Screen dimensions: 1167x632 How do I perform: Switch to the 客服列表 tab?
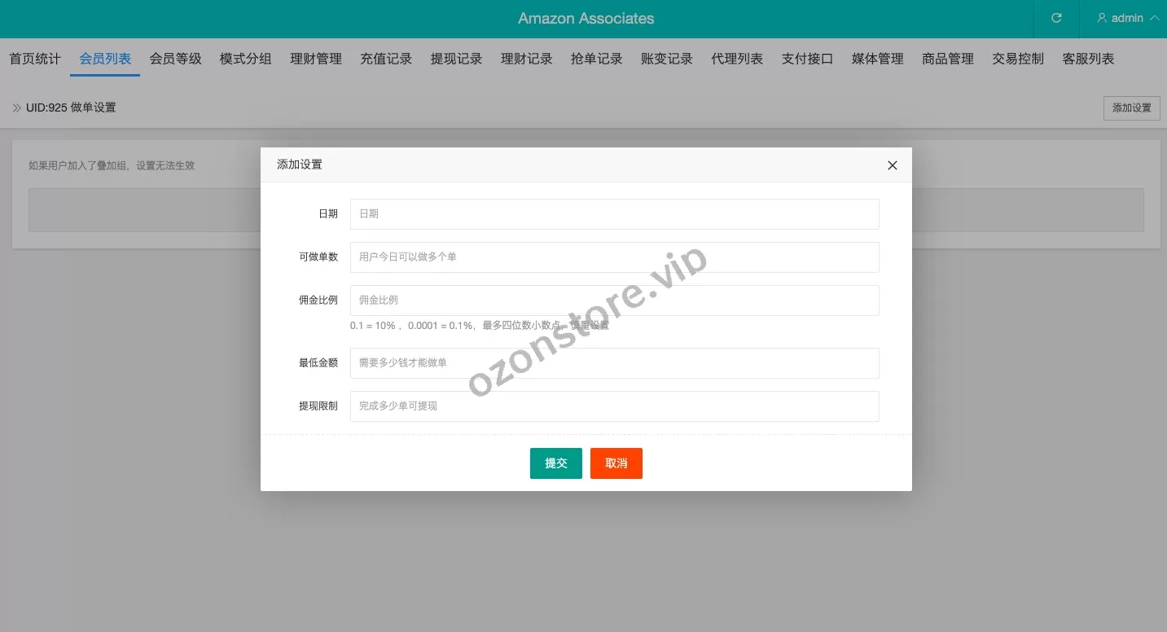pos(1088,59)
